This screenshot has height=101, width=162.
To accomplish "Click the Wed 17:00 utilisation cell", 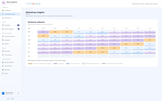I will pyautogui.click(x=150, y=40).
